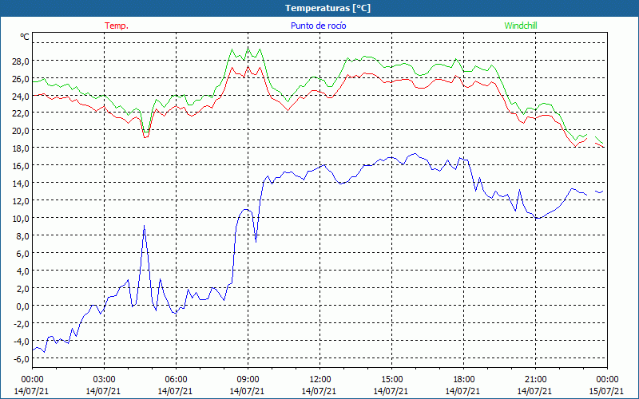Click the 6,0 y-axis value
The image size is (639, 399).
coord(22,254)
